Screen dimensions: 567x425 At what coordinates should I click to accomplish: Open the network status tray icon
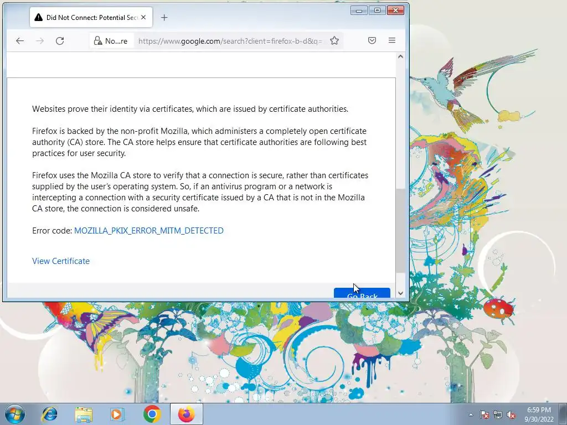(498, 414)
